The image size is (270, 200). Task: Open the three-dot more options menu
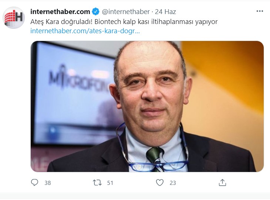(x=260, y=11)
